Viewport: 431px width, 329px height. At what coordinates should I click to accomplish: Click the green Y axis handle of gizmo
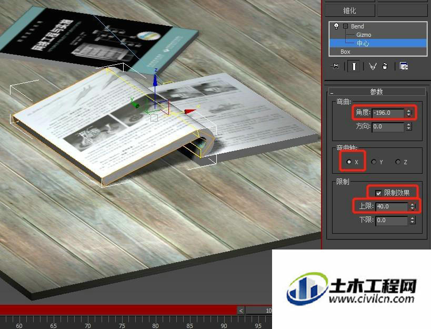pyautogui.click(x=135, y=104)
